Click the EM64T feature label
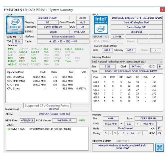The height and width of the screenshot is (157, 167). 12,61
